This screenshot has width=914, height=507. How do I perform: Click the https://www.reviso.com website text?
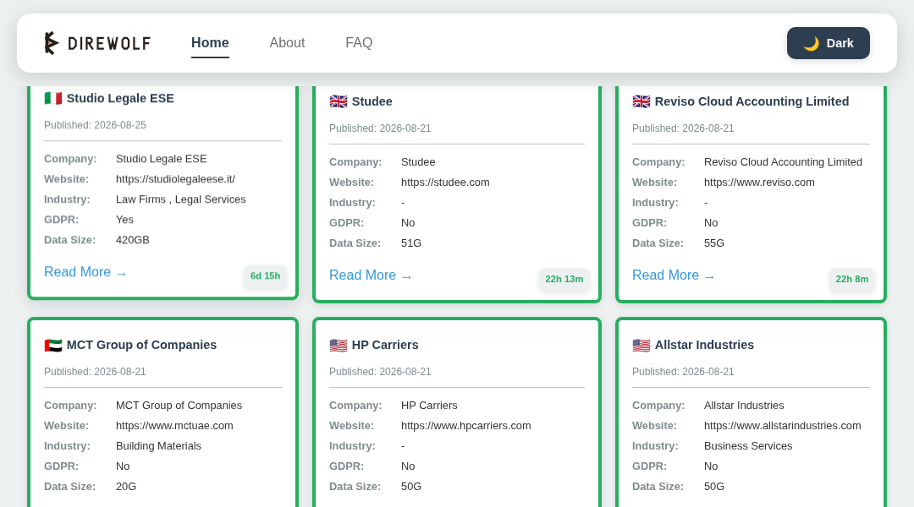pos(759,183)
